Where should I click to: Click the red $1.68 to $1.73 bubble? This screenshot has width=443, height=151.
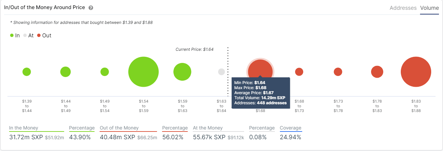(x=299, y=72)
